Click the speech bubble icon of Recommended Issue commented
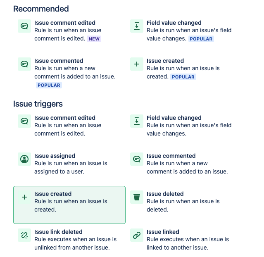This screenshot has height=257, width=264. coord(24,64)
